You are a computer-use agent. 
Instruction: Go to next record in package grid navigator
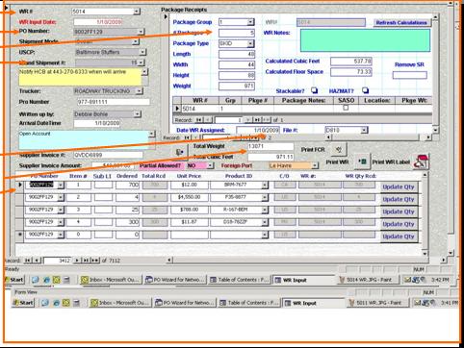248,120
